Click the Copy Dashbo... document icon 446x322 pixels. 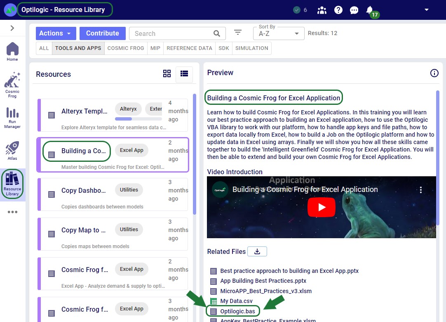click(x=52, y=194)
